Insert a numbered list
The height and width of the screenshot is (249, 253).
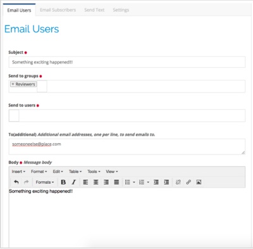coord(142,182)
